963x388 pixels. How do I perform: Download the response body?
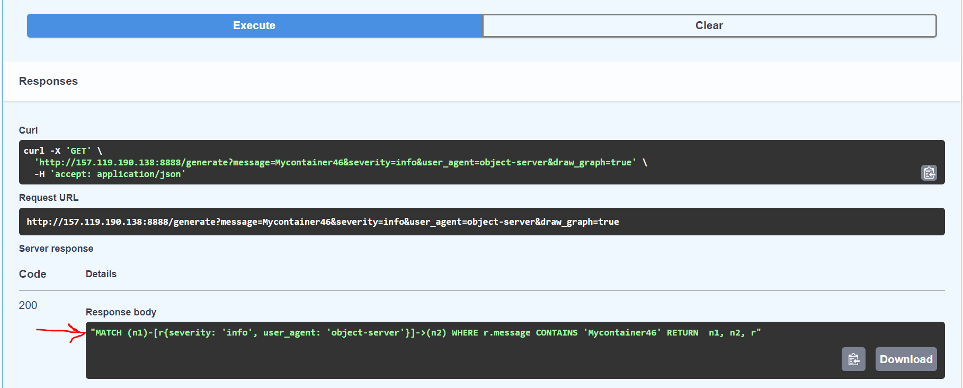coord(906,359)
